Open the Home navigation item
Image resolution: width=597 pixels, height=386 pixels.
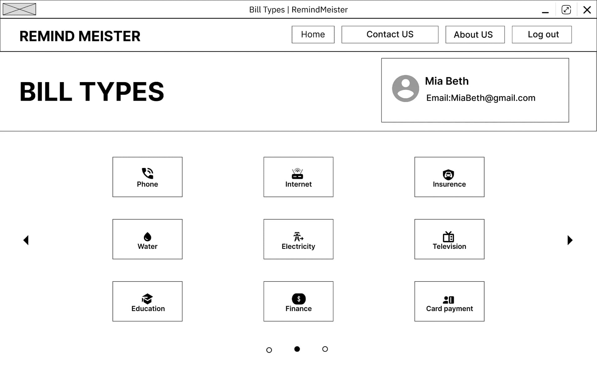pos(313,35)
